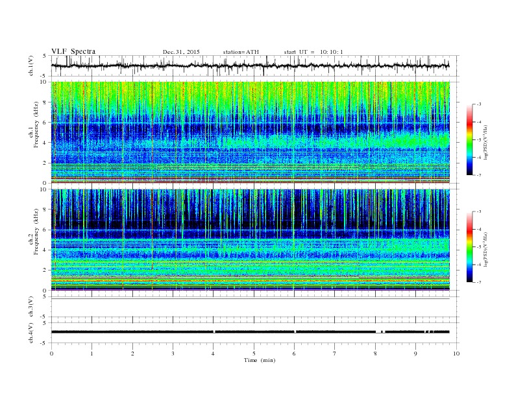
Task: Click the time axis tick label "1"
Action: pyautogui.click(x=92, y=354)
